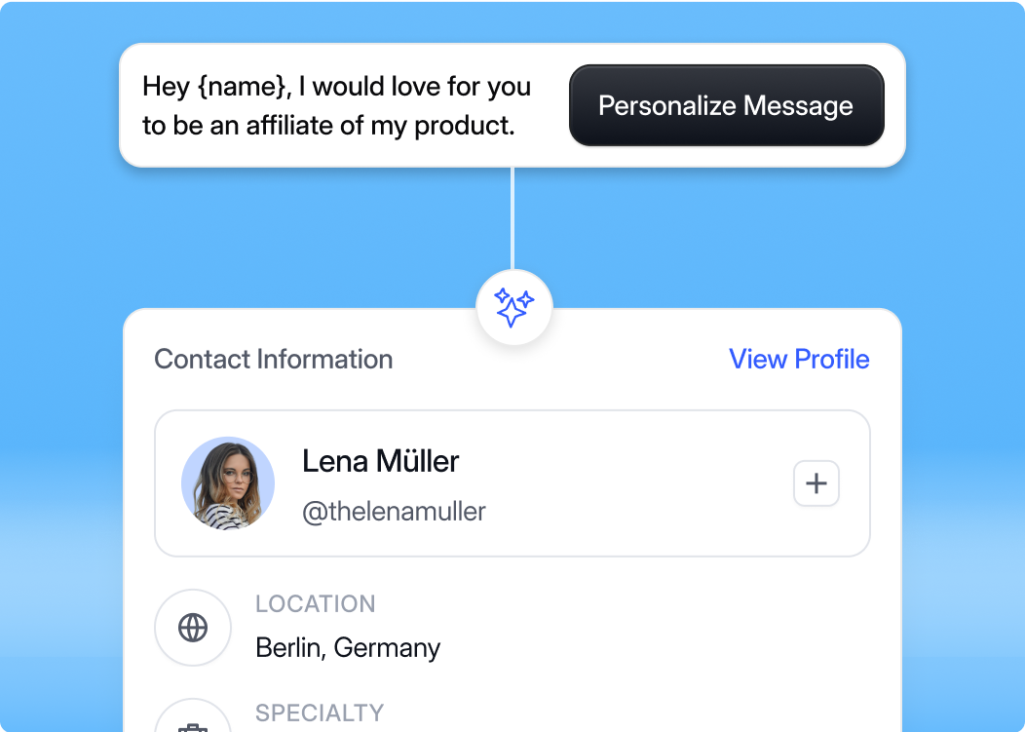The image size is (1025, 732).
Task: Open the View Profile link
Action: 799,359
